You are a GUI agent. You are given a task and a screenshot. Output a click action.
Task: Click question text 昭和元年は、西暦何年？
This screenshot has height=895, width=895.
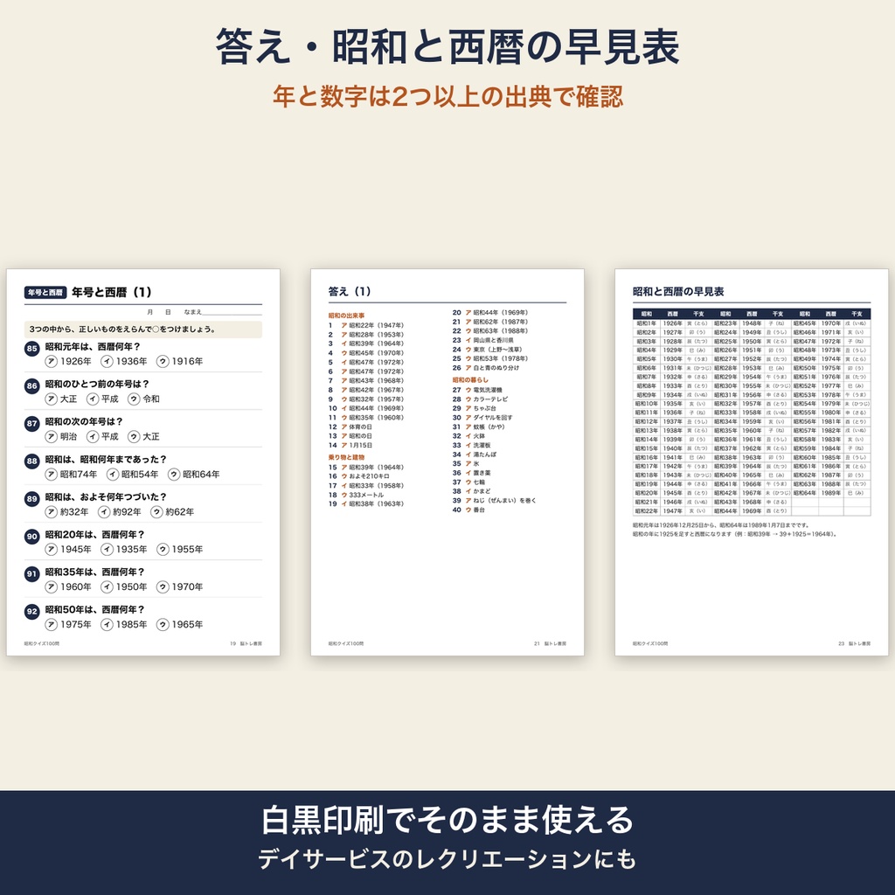[x=93, y=346]
